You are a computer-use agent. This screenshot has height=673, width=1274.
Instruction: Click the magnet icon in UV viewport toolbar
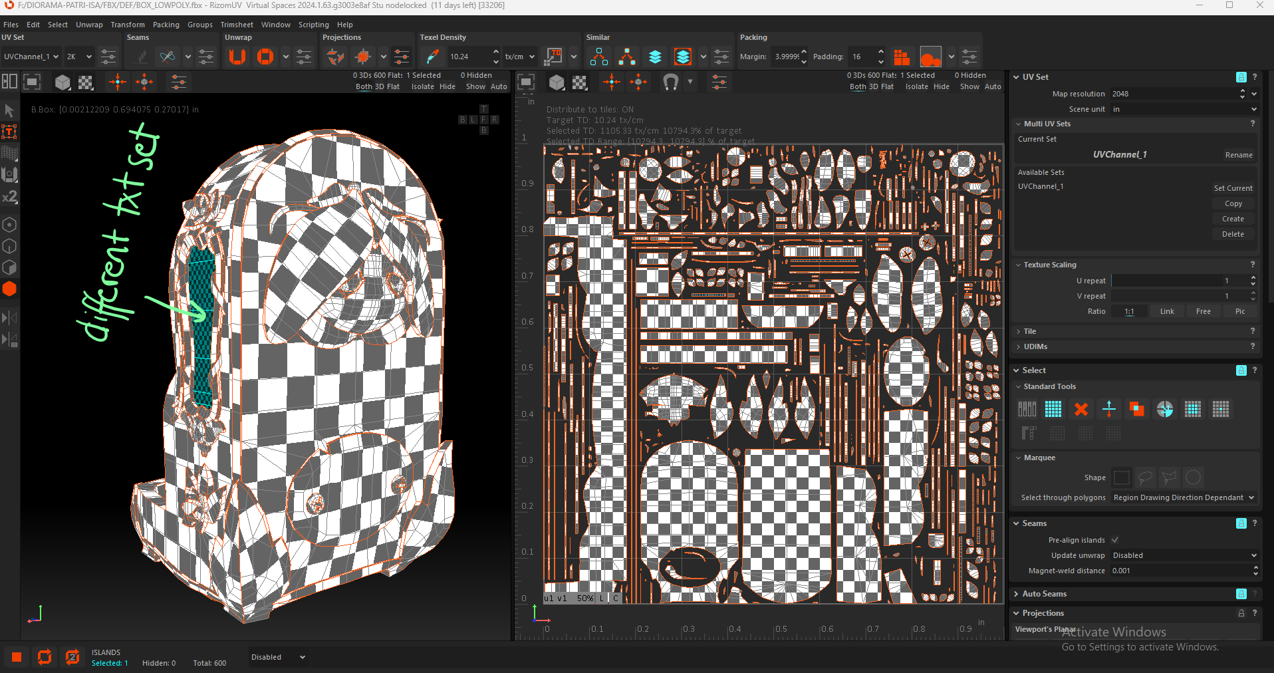tap(670, 82)
